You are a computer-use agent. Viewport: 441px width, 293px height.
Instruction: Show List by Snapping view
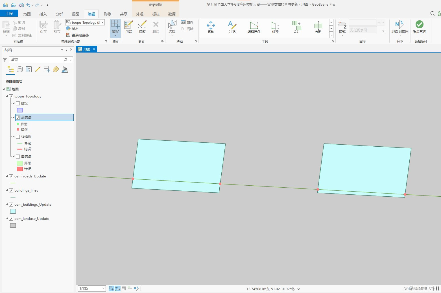click(47, 70)
